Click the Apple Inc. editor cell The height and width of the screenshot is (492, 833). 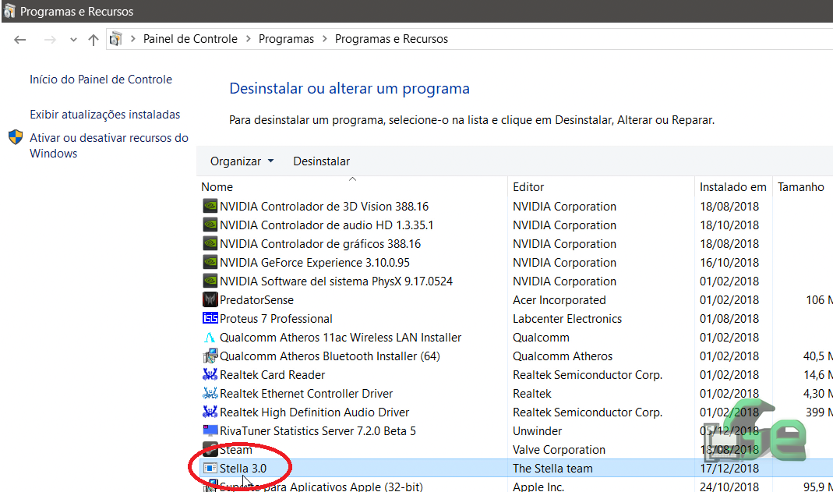(538, 487)
